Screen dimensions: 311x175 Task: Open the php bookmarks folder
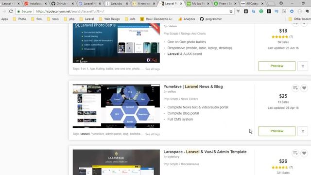(x=69, y=19)
